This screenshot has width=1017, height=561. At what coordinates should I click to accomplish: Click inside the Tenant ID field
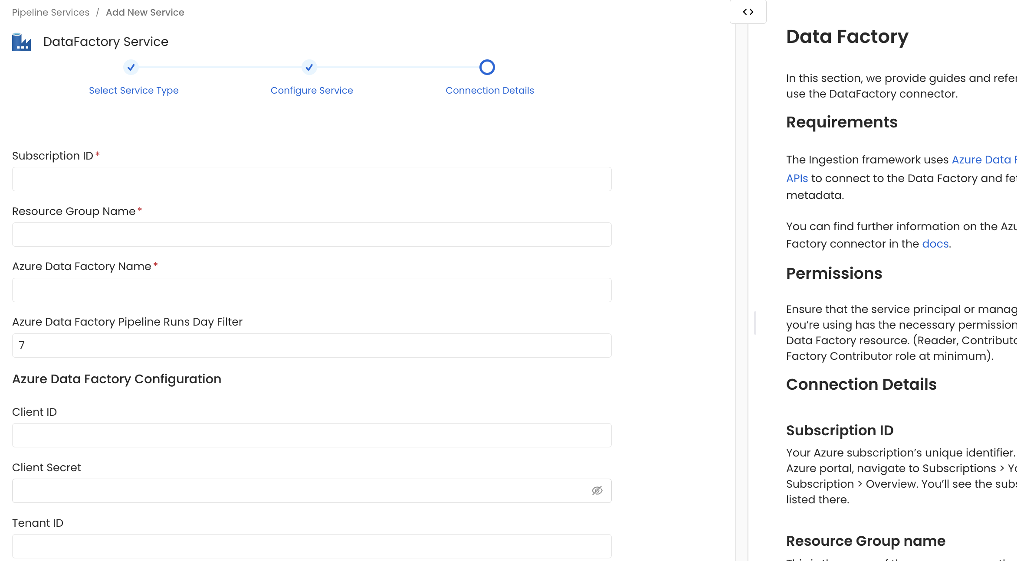tap(311, 546)
